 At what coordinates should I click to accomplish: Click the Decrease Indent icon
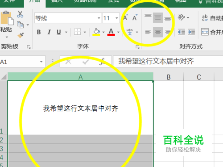(182, 32)
